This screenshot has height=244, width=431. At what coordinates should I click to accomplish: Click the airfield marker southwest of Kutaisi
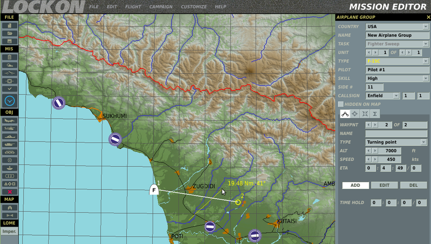click(x=255, y=235)
